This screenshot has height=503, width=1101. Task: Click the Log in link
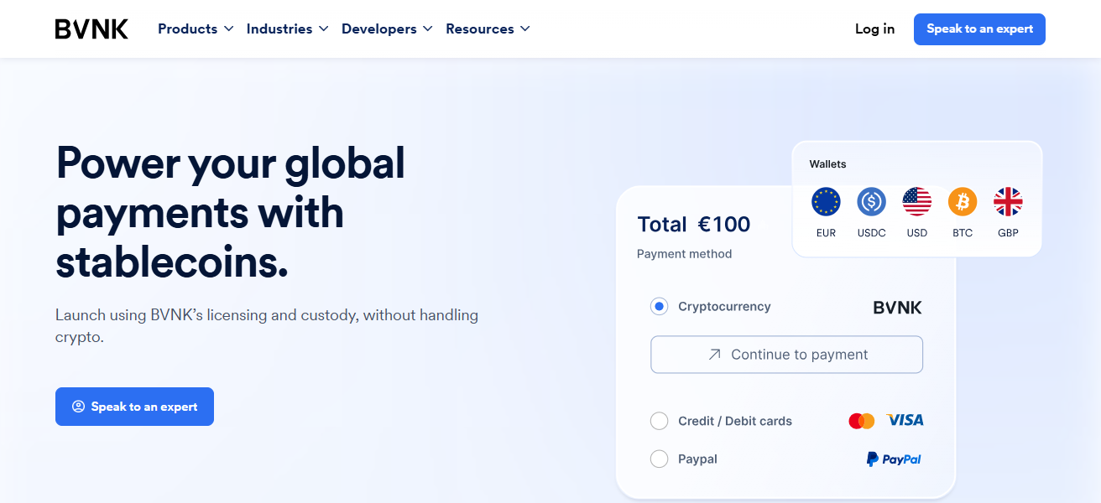(x=874, y=29)
